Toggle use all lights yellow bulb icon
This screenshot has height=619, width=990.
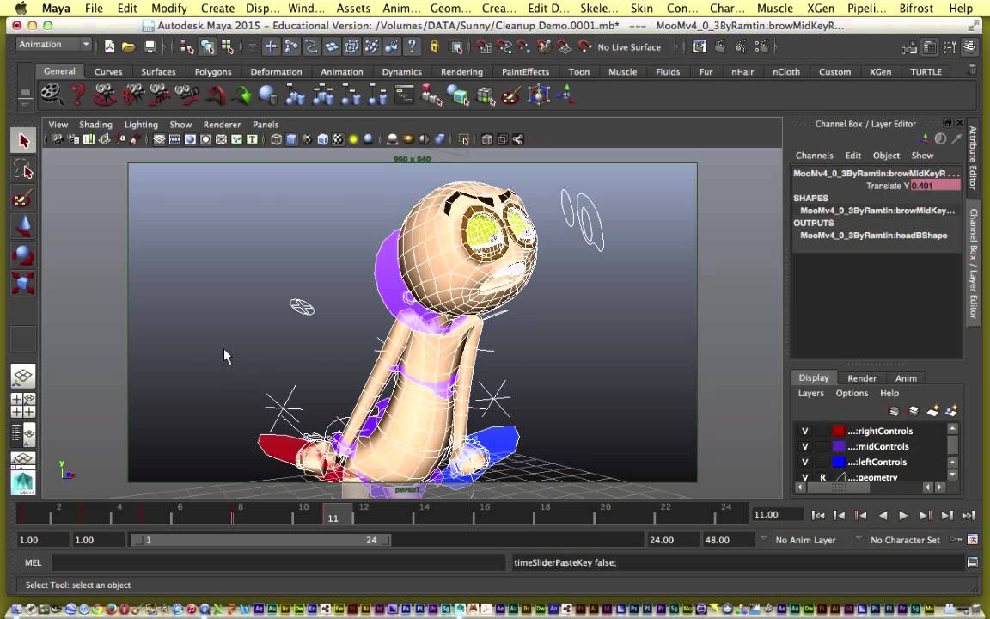(x=353, y=139)
